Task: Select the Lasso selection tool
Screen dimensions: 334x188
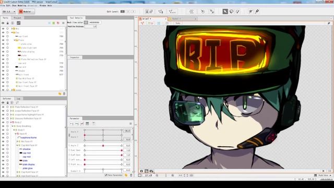Action: (231, 11)
